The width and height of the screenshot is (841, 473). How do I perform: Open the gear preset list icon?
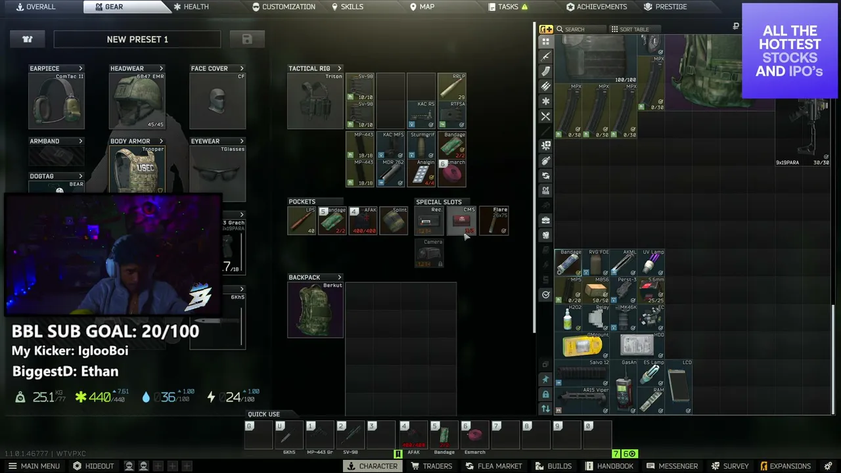click(28, 39)
